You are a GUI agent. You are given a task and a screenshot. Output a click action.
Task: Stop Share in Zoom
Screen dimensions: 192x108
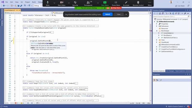click(x=116, y=8)
